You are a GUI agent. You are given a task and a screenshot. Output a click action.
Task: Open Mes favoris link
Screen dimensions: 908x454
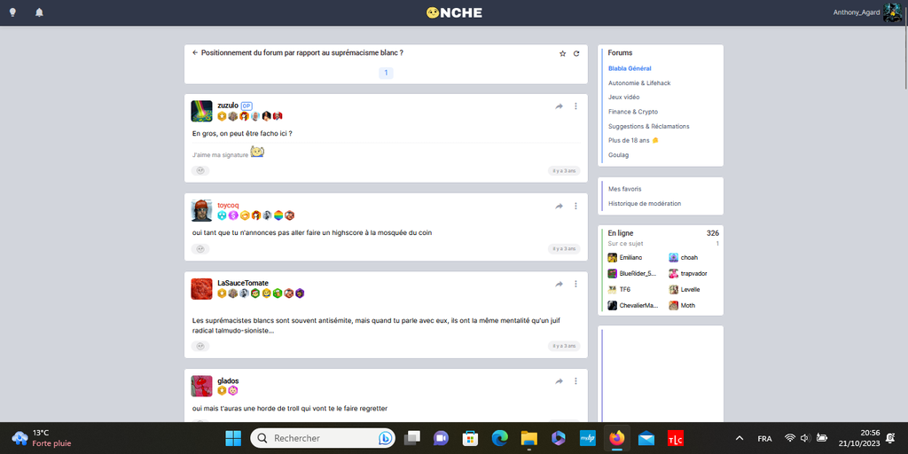click(624, 189)
